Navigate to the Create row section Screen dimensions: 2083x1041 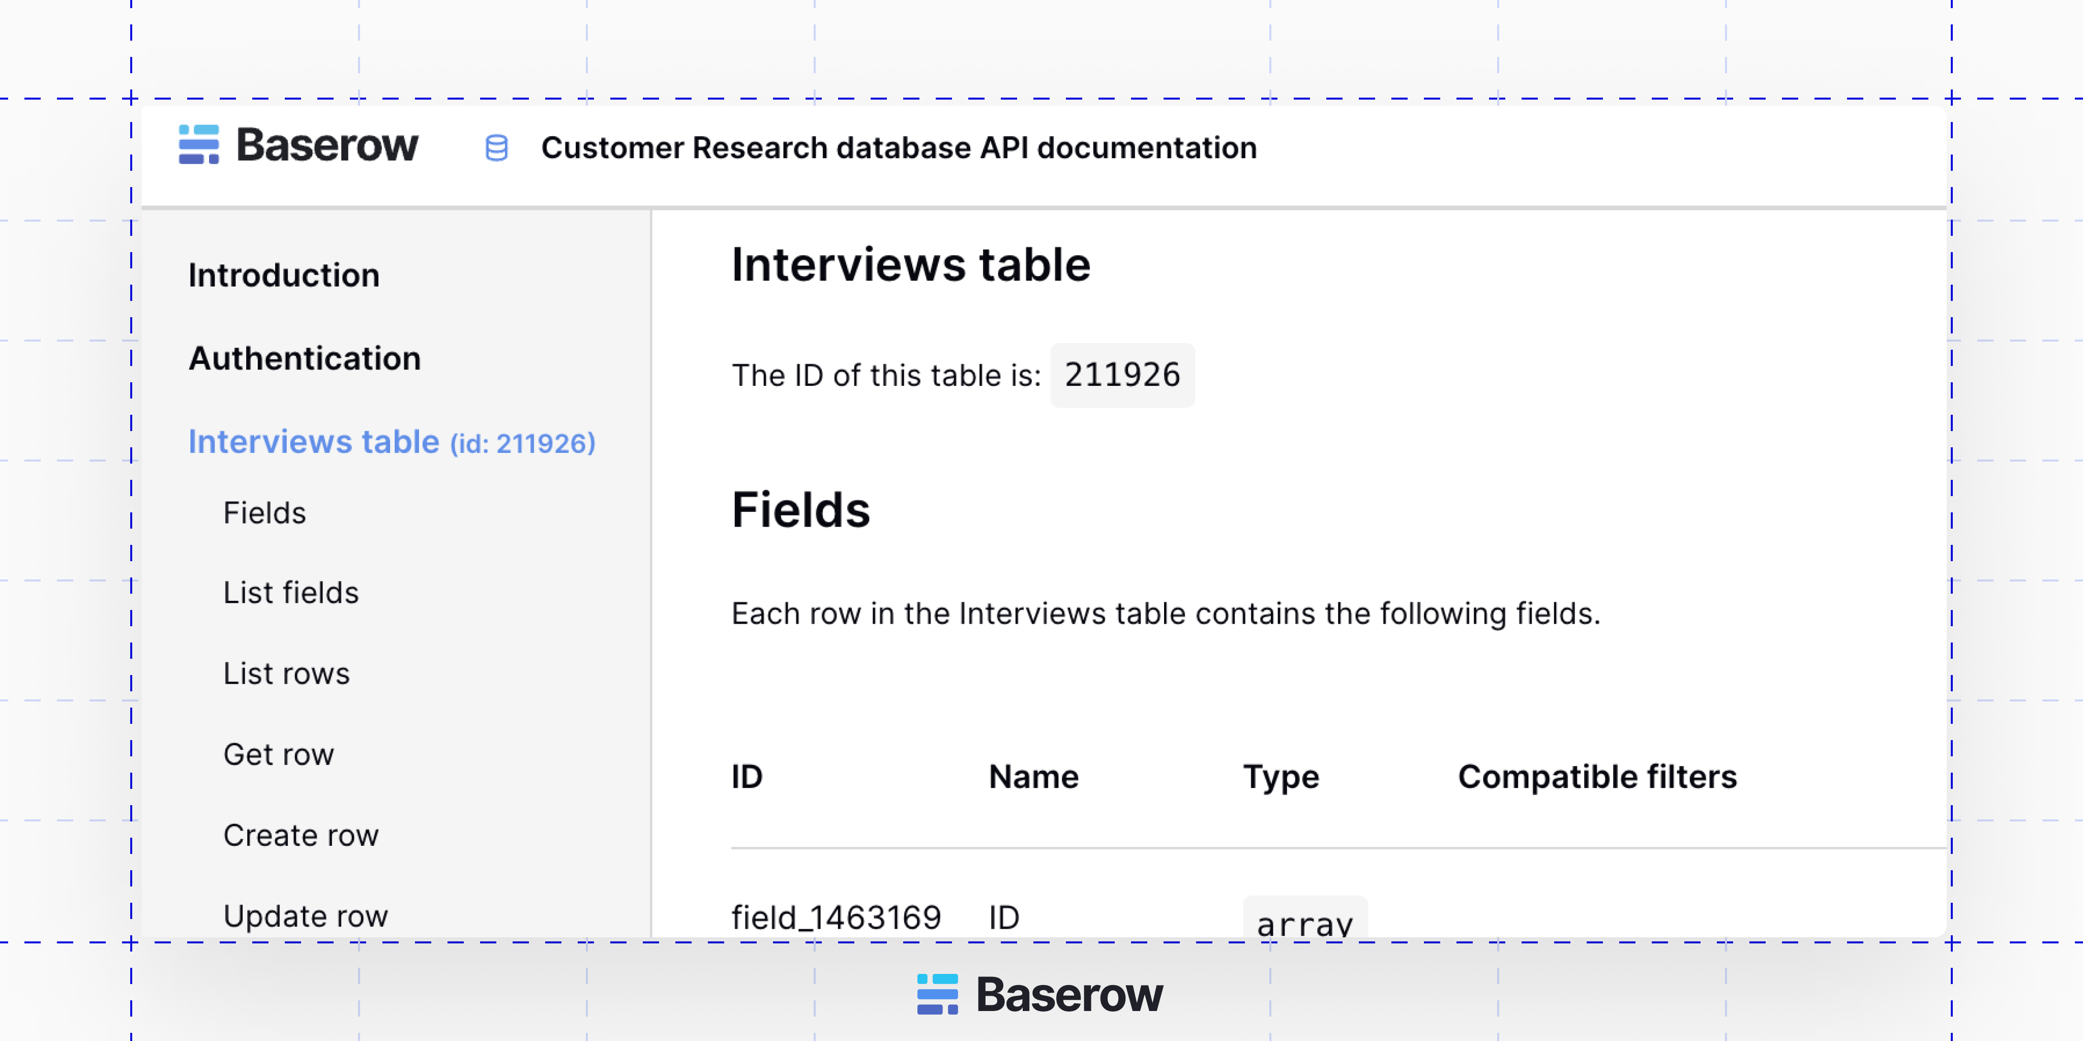click(x=300, y=835)
